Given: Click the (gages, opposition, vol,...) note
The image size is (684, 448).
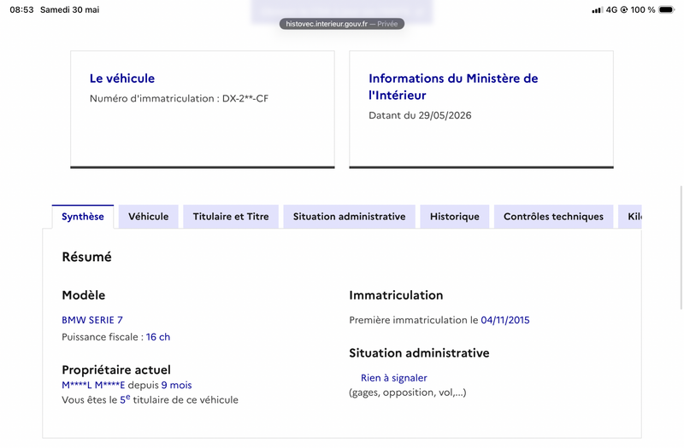Looking at the screenshot, I should click(408, 393).
